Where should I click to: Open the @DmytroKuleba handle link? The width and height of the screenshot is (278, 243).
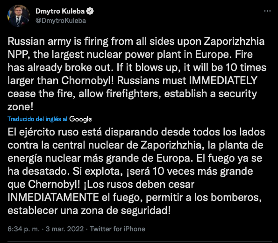coord(61,21)
